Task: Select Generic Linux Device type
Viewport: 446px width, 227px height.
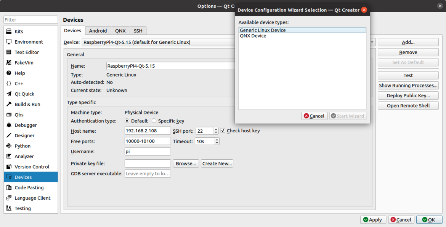Action: (302, 30)
